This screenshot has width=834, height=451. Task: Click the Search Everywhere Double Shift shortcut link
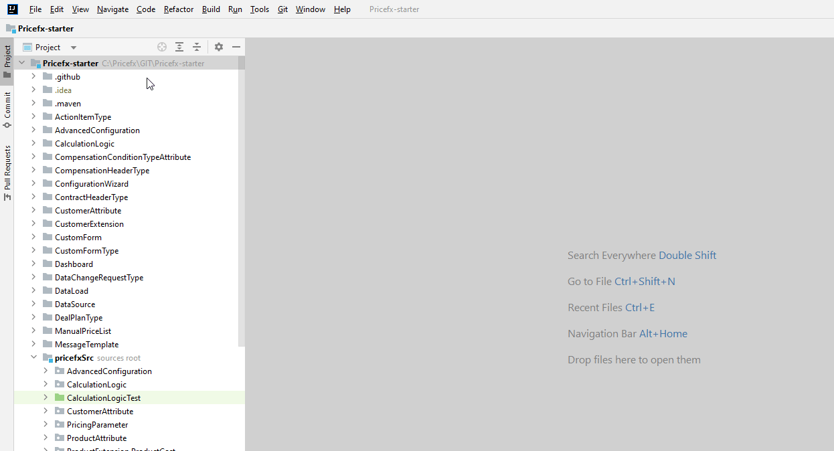(x=687, y=255)
